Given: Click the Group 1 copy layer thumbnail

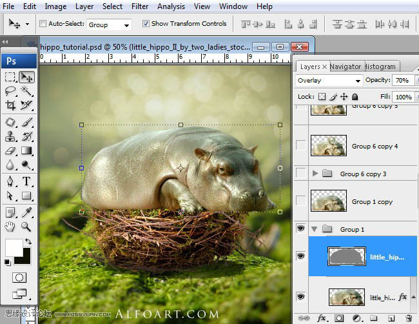Looking at the screenshot, I should click(328, 201).
